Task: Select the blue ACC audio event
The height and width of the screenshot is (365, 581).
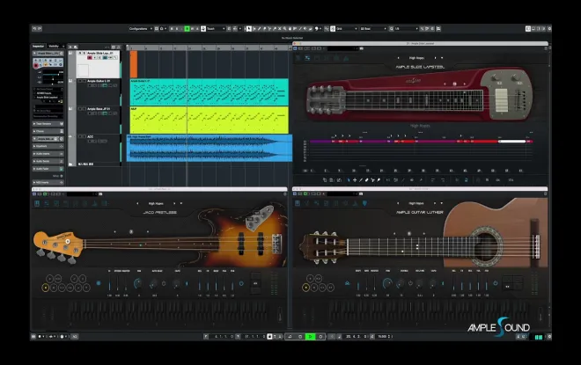Action: pos(210,148)
